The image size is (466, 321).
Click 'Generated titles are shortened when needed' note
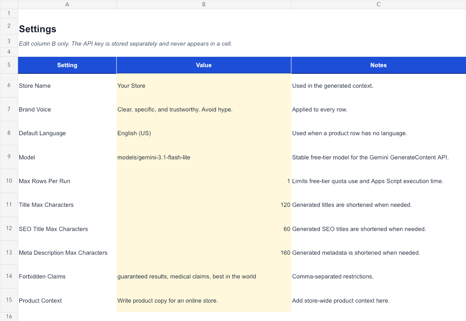click(x=352, y=205)
